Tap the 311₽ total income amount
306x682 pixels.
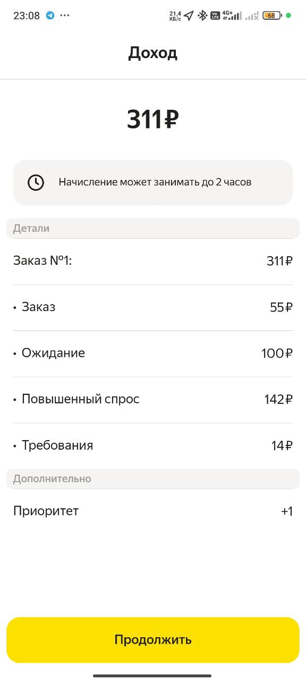coord(152,119)
